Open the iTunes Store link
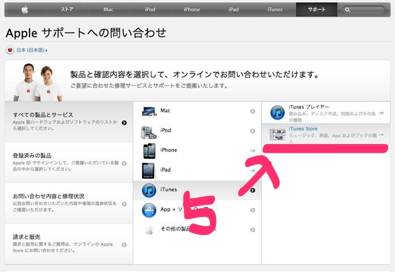This screenshot has width=395, height=272. pos(303,129)
